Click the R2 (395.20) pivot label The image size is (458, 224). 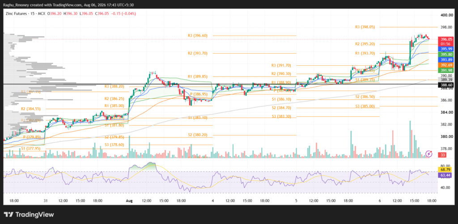coord(365,44)
